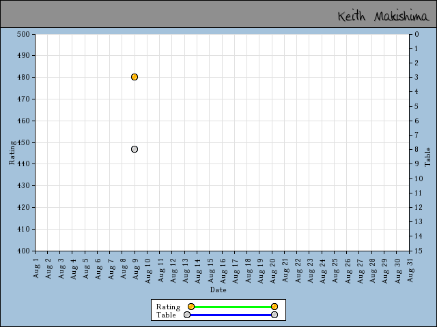Click the orange Rating data point on Aug 9
This screenshot has height=327, width=437.
point(135,77)
